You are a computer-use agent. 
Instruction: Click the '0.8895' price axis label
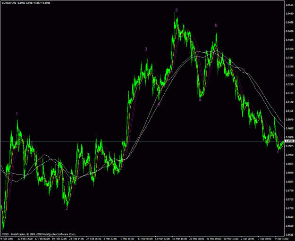(x=290, y=164)
